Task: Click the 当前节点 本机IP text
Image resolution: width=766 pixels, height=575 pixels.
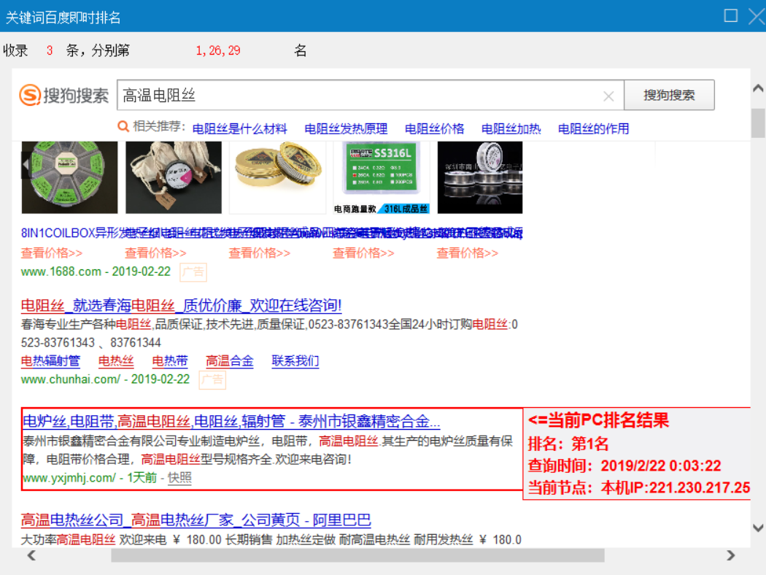Action: click(638, 487)
